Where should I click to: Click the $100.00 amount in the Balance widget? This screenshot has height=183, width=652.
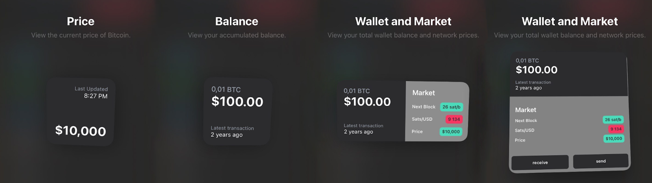point(237,101)
